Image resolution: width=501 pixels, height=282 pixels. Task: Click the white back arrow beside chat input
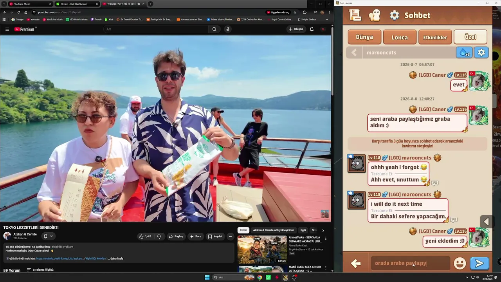(x=356, y=263)
